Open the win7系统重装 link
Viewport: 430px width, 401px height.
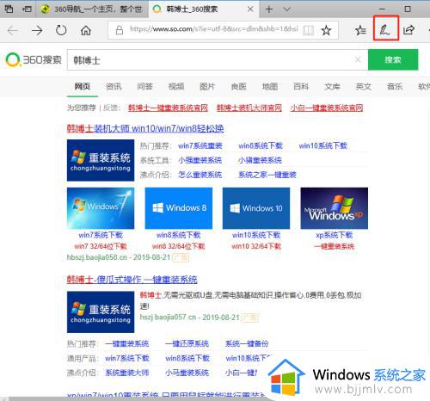200,145
